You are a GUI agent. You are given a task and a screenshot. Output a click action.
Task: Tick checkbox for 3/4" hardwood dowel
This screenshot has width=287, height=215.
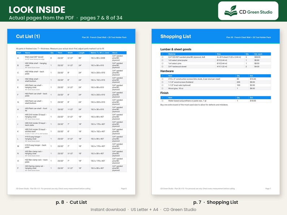(x=162, y=66)
